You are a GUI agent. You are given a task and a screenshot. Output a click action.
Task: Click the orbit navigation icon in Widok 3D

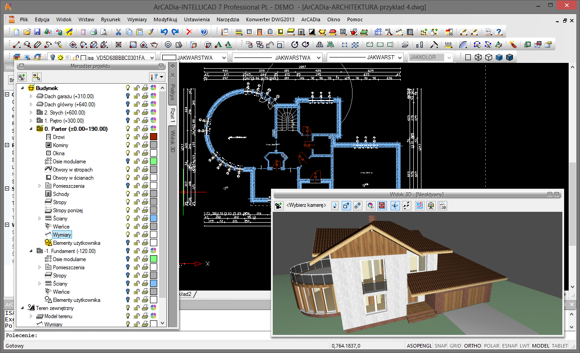[x=395, y=205]
